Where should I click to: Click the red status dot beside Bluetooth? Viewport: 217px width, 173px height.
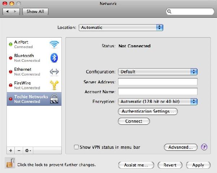(x=11, y=58)
